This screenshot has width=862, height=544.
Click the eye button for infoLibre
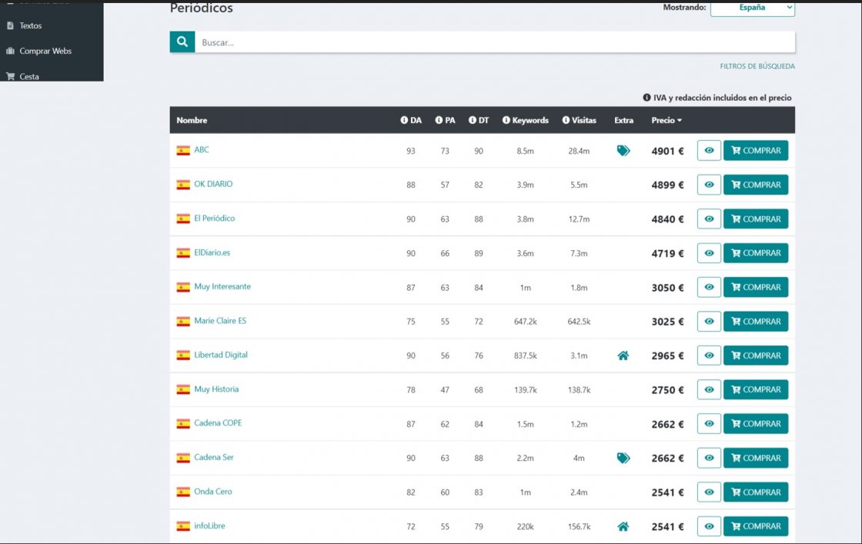pyautogui.click(x=709, y=526)
